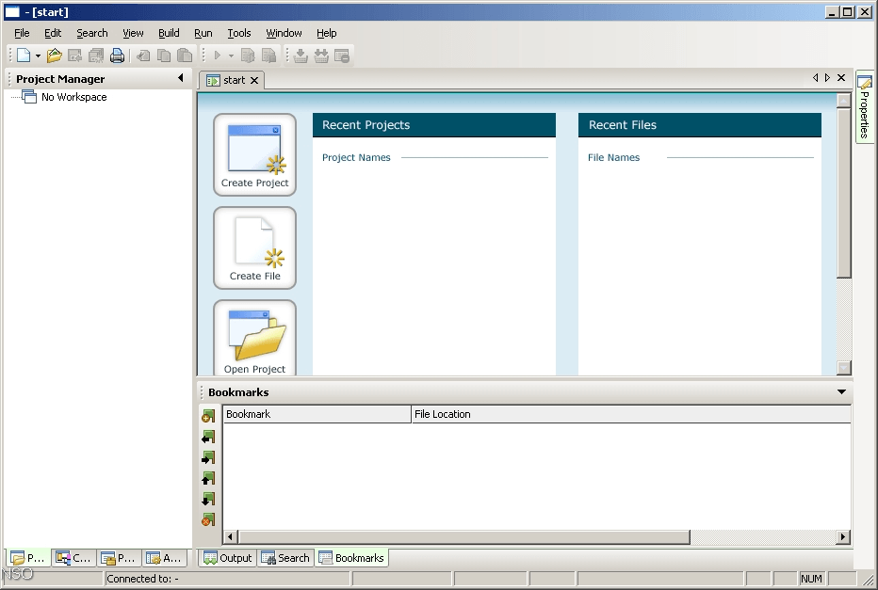This screenshot has width=878, height=590.
Task: Click the Bookmarks scroll right arrow
Action: (x=843, y=537)
